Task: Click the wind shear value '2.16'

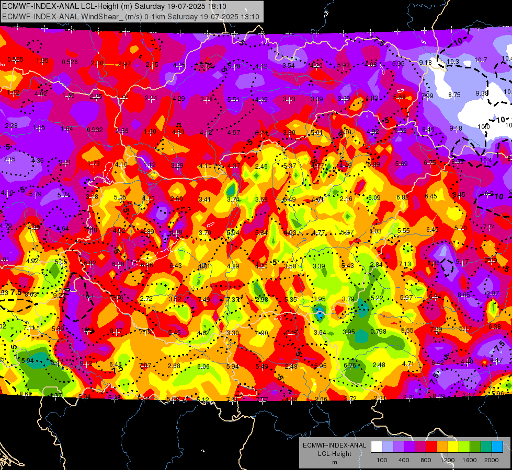Action: 346,198
